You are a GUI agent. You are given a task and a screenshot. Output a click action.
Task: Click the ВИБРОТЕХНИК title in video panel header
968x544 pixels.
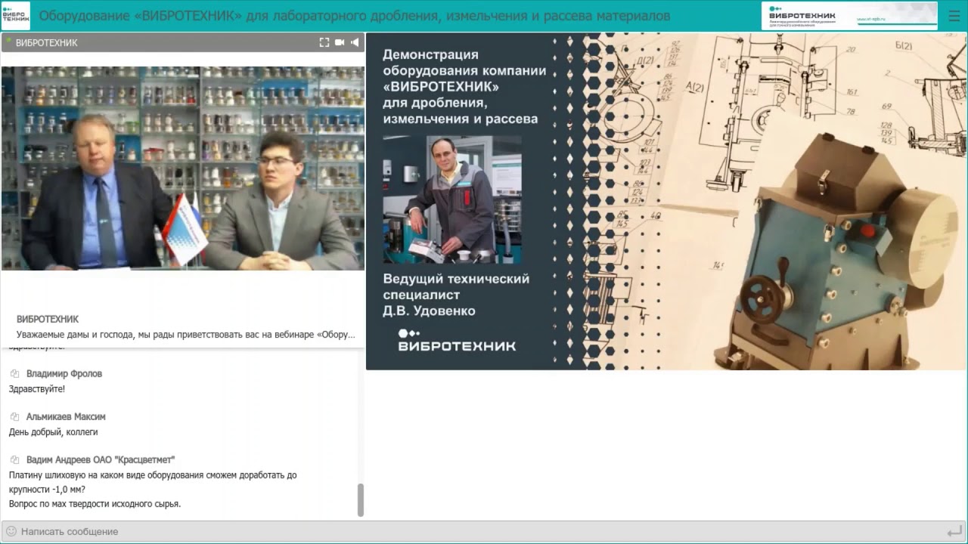tap(47, 43)
